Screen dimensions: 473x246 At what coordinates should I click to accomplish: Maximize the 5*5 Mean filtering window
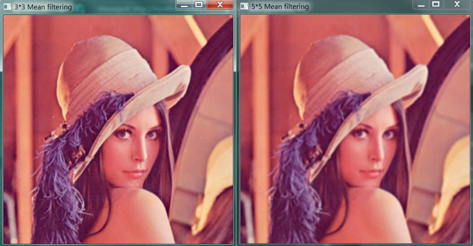436,4
